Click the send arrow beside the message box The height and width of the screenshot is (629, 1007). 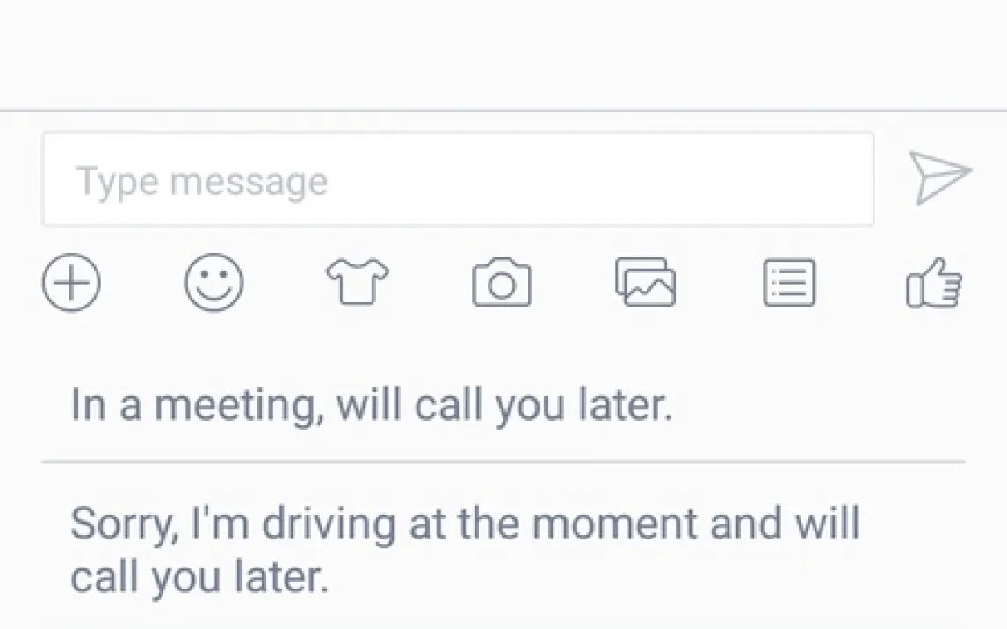[938, 177]
